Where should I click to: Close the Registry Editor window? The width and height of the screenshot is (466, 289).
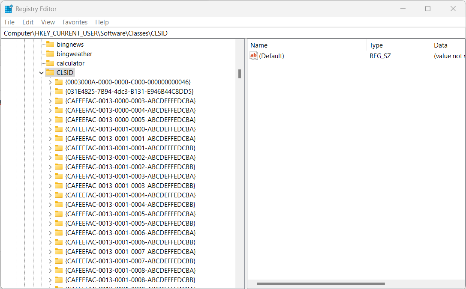pyautogui.click(x=453, y=9)
